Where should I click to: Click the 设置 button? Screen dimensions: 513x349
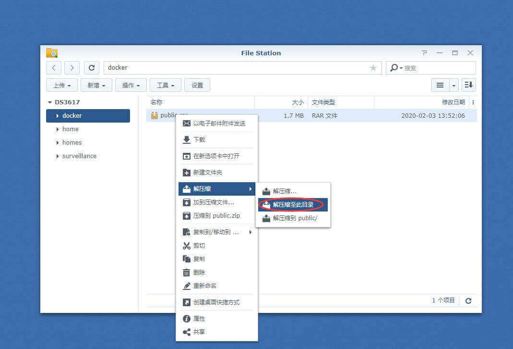click(197, 85)
